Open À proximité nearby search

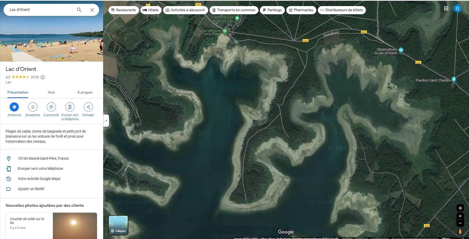pos(51,107)
